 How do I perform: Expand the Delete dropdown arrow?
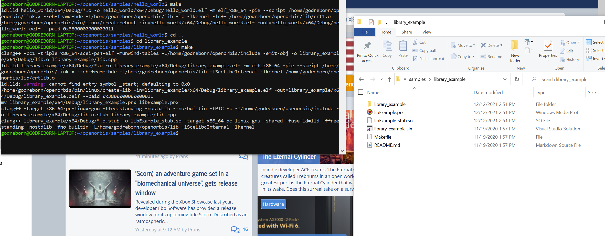pyautogui.click(x=501, y=45)
